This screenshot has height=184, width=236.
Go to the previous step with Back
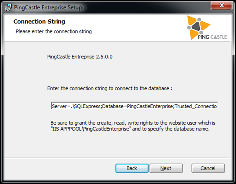tap(132, 168)
